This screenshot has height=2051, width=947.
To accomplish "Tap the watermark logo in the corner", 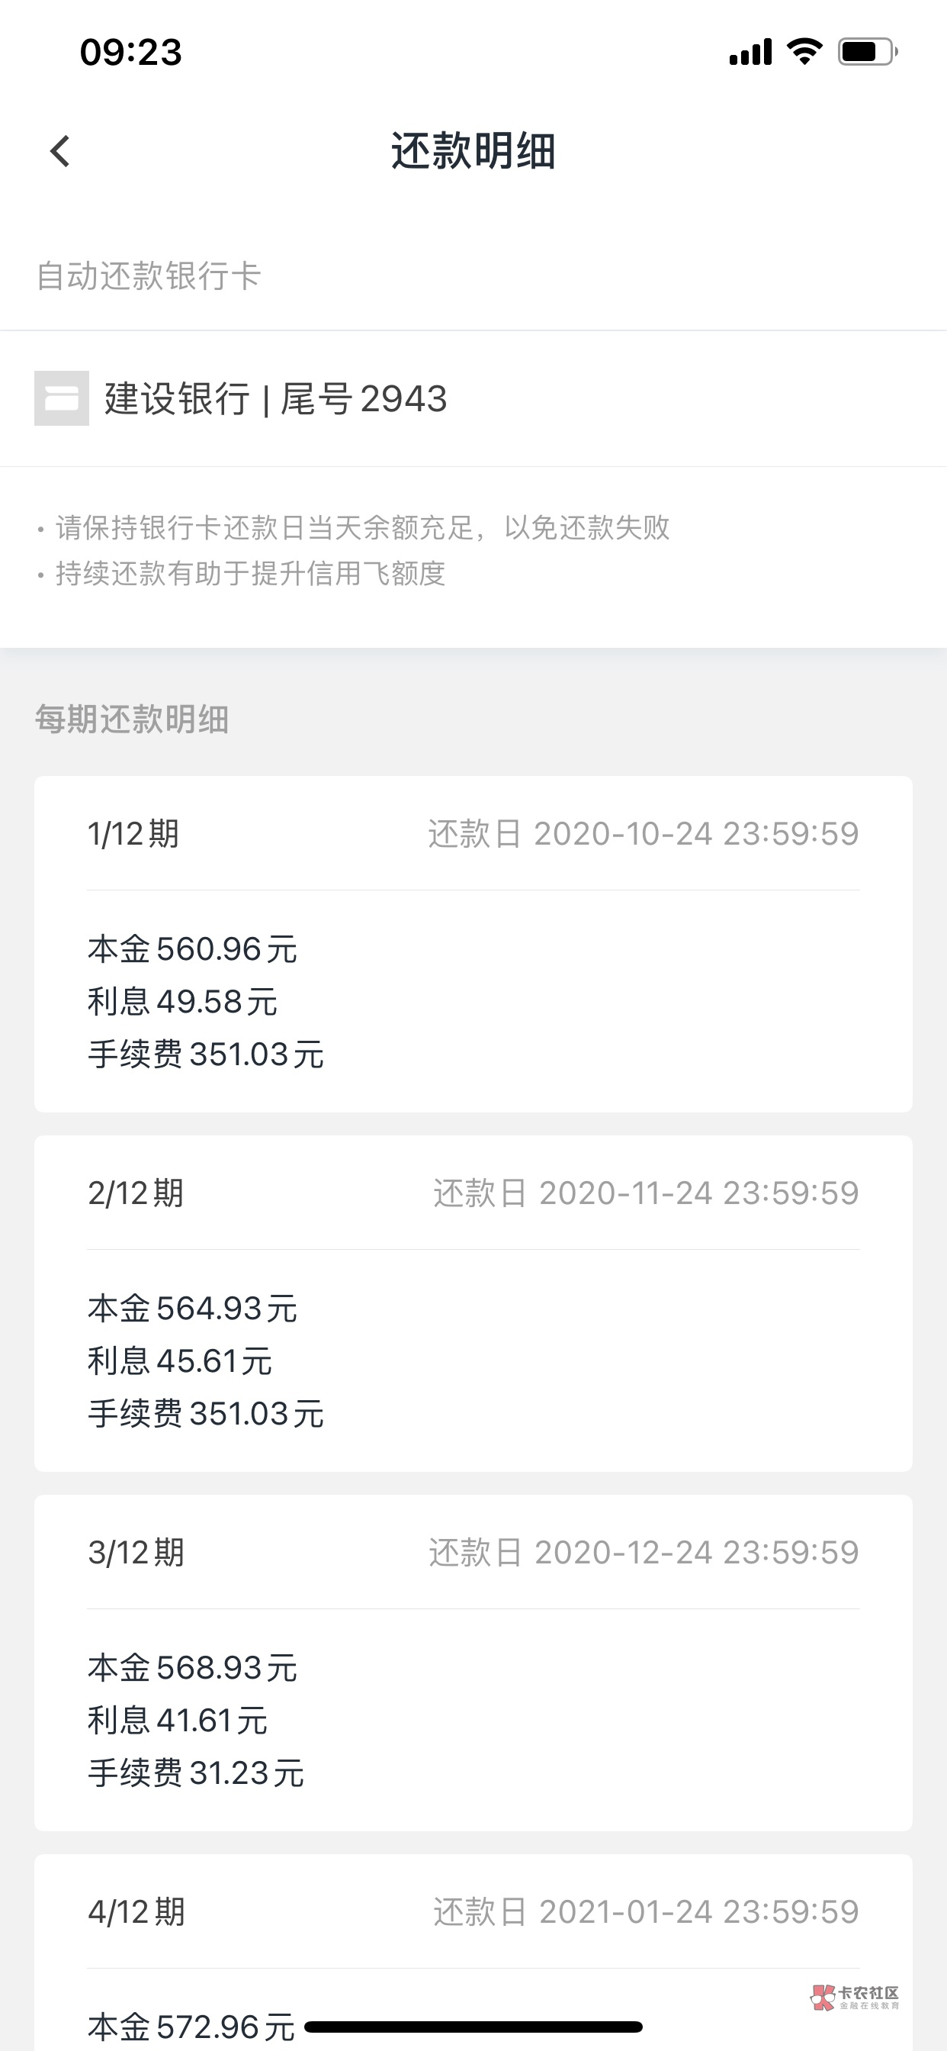I will point(855,1997).
